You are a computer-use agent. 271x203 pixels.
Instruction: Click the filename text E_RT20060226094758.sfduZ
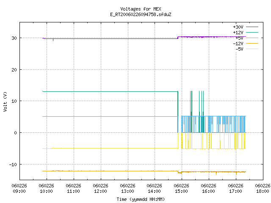[141, 14]
